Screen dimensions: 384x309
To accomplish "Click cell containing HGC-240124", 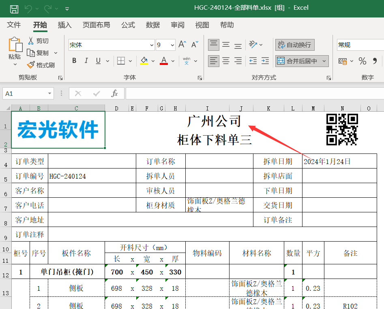I will [x=92, y=176].
